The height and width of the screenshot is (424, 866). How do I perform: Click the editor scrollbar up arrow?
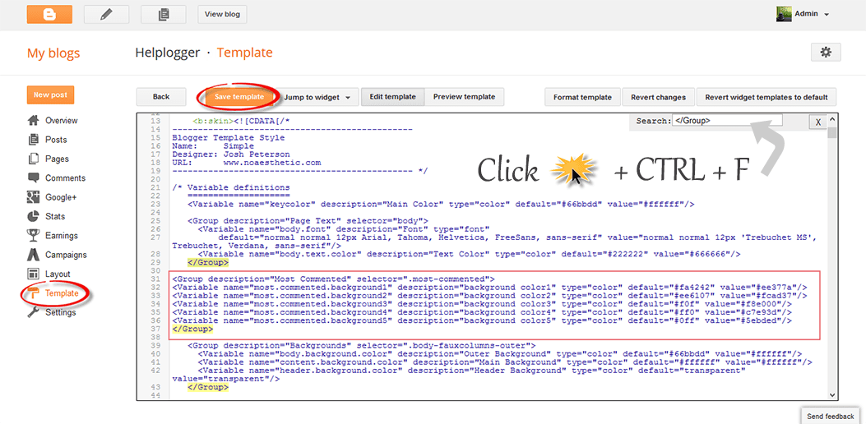[832, 118]
